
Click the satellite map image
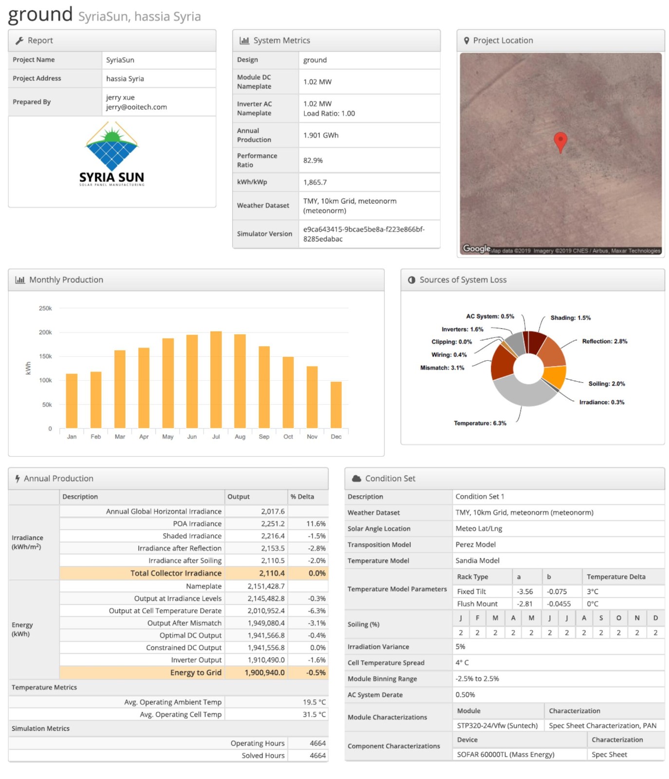(560, 154)
